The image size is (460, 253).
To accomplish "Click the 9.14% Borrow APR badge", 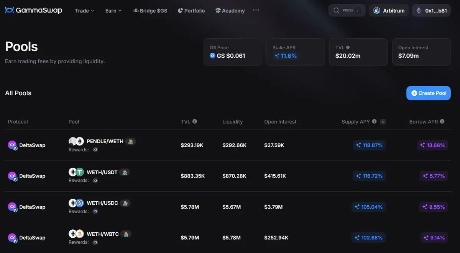I will pos(434,238).
